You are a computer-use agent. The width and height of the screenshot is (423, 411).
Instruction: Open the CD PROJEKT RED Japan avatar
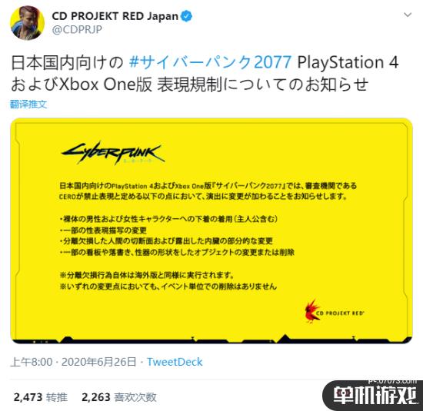click(27, 23)
